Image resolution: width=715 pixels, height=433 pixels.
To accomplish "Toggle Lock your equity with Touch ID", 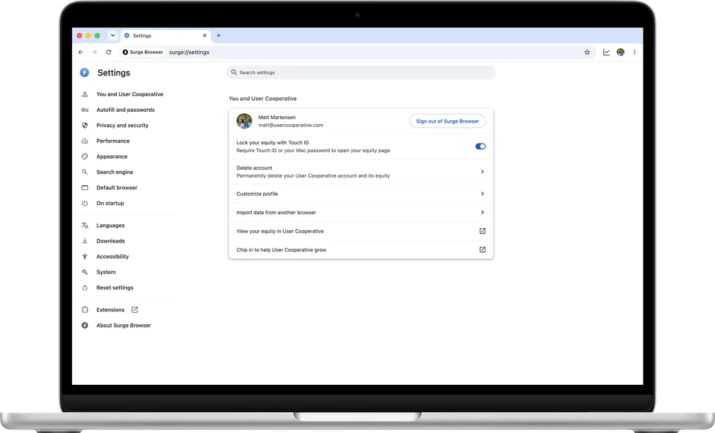I will pyautogui.click(x=480, y=146).
